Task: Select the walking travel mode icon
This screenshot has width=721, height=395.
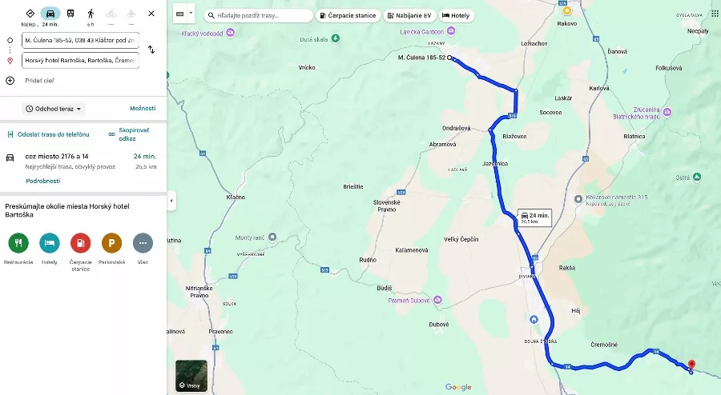Action: coord(91,14)
